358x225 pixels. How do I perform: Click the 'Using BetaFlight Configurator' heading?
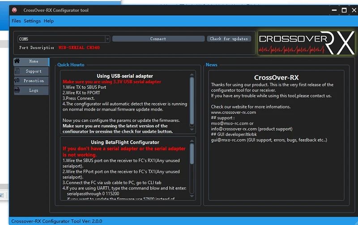[125, 142]
